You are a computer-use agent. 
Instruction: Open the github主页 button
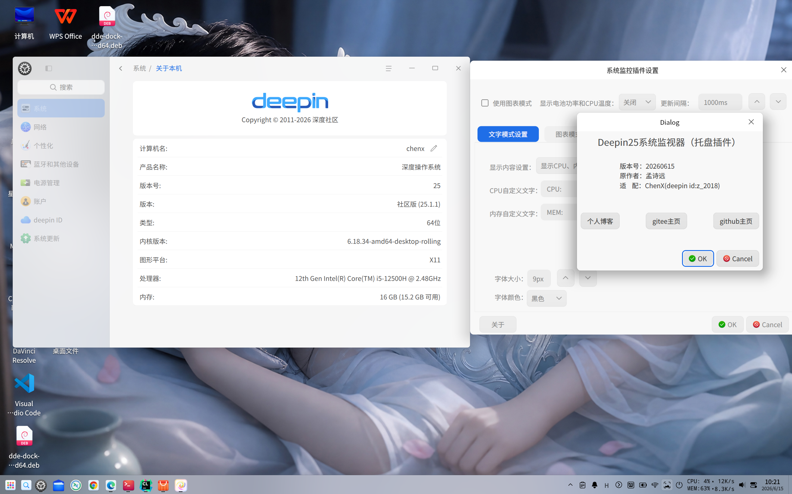tap(736, 221)
